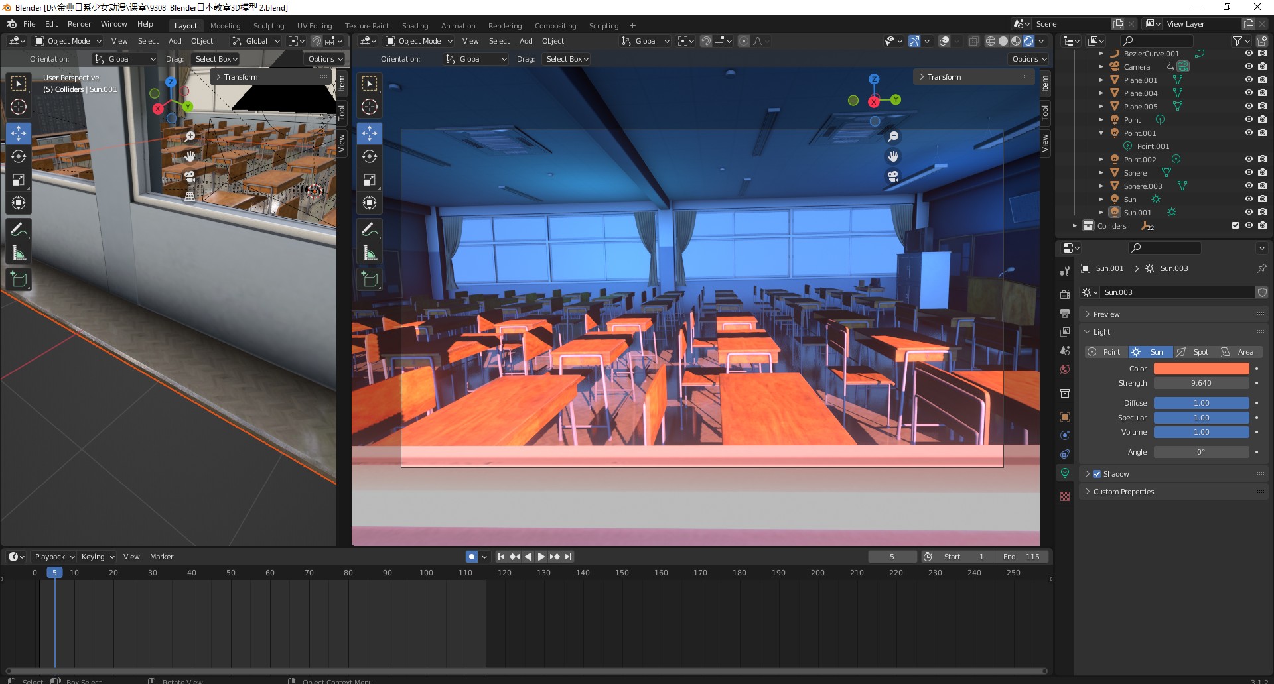Viewport: 1274px width, 684px height.
Task: Select Add Cube tool in right viewport
Action: click(370, 280)
